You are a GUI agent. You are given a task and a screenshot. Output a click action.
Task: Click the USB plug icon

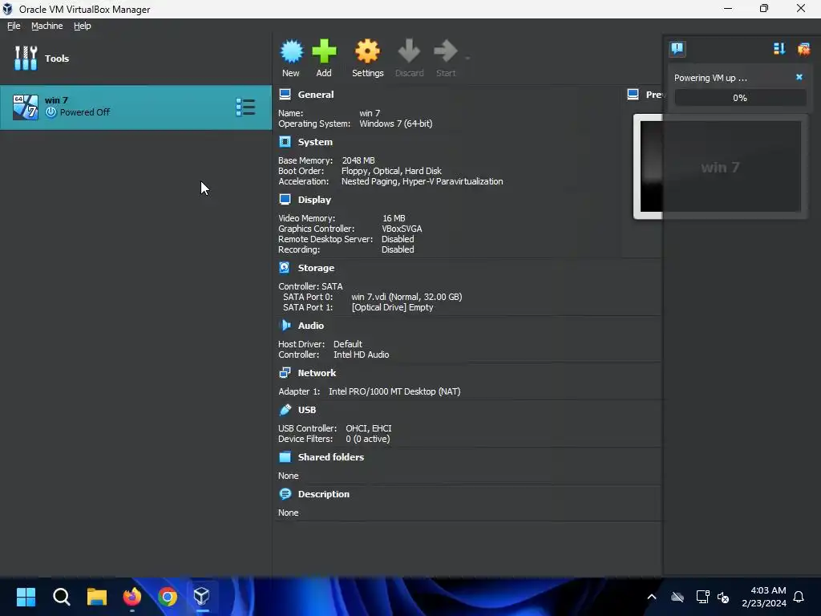tap(285, 409)
